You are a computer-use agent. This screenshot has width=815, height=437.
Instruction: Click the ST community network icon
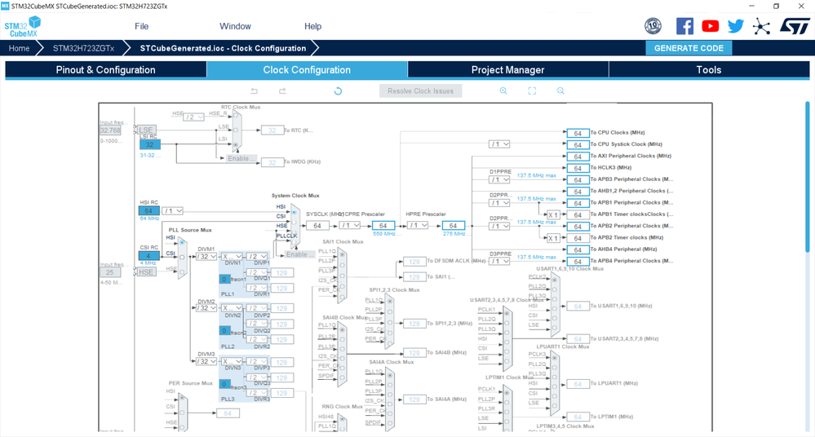(x=761, y=27)
